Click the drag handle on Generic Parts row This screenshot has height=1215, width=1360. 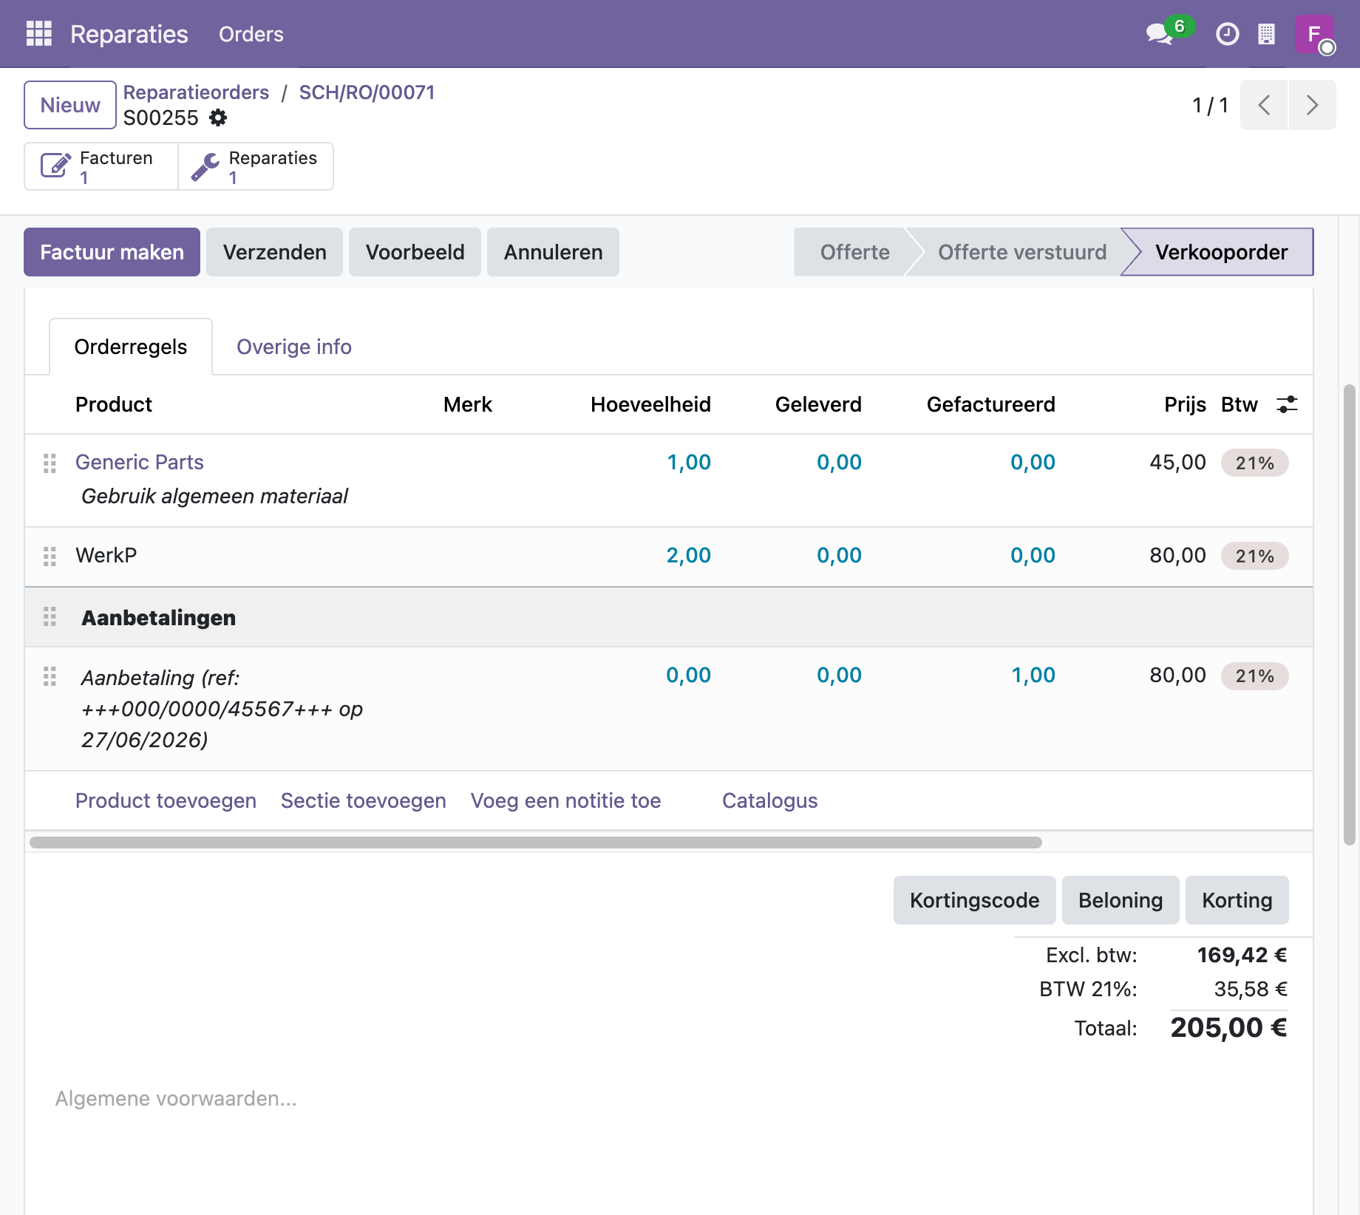50,463
